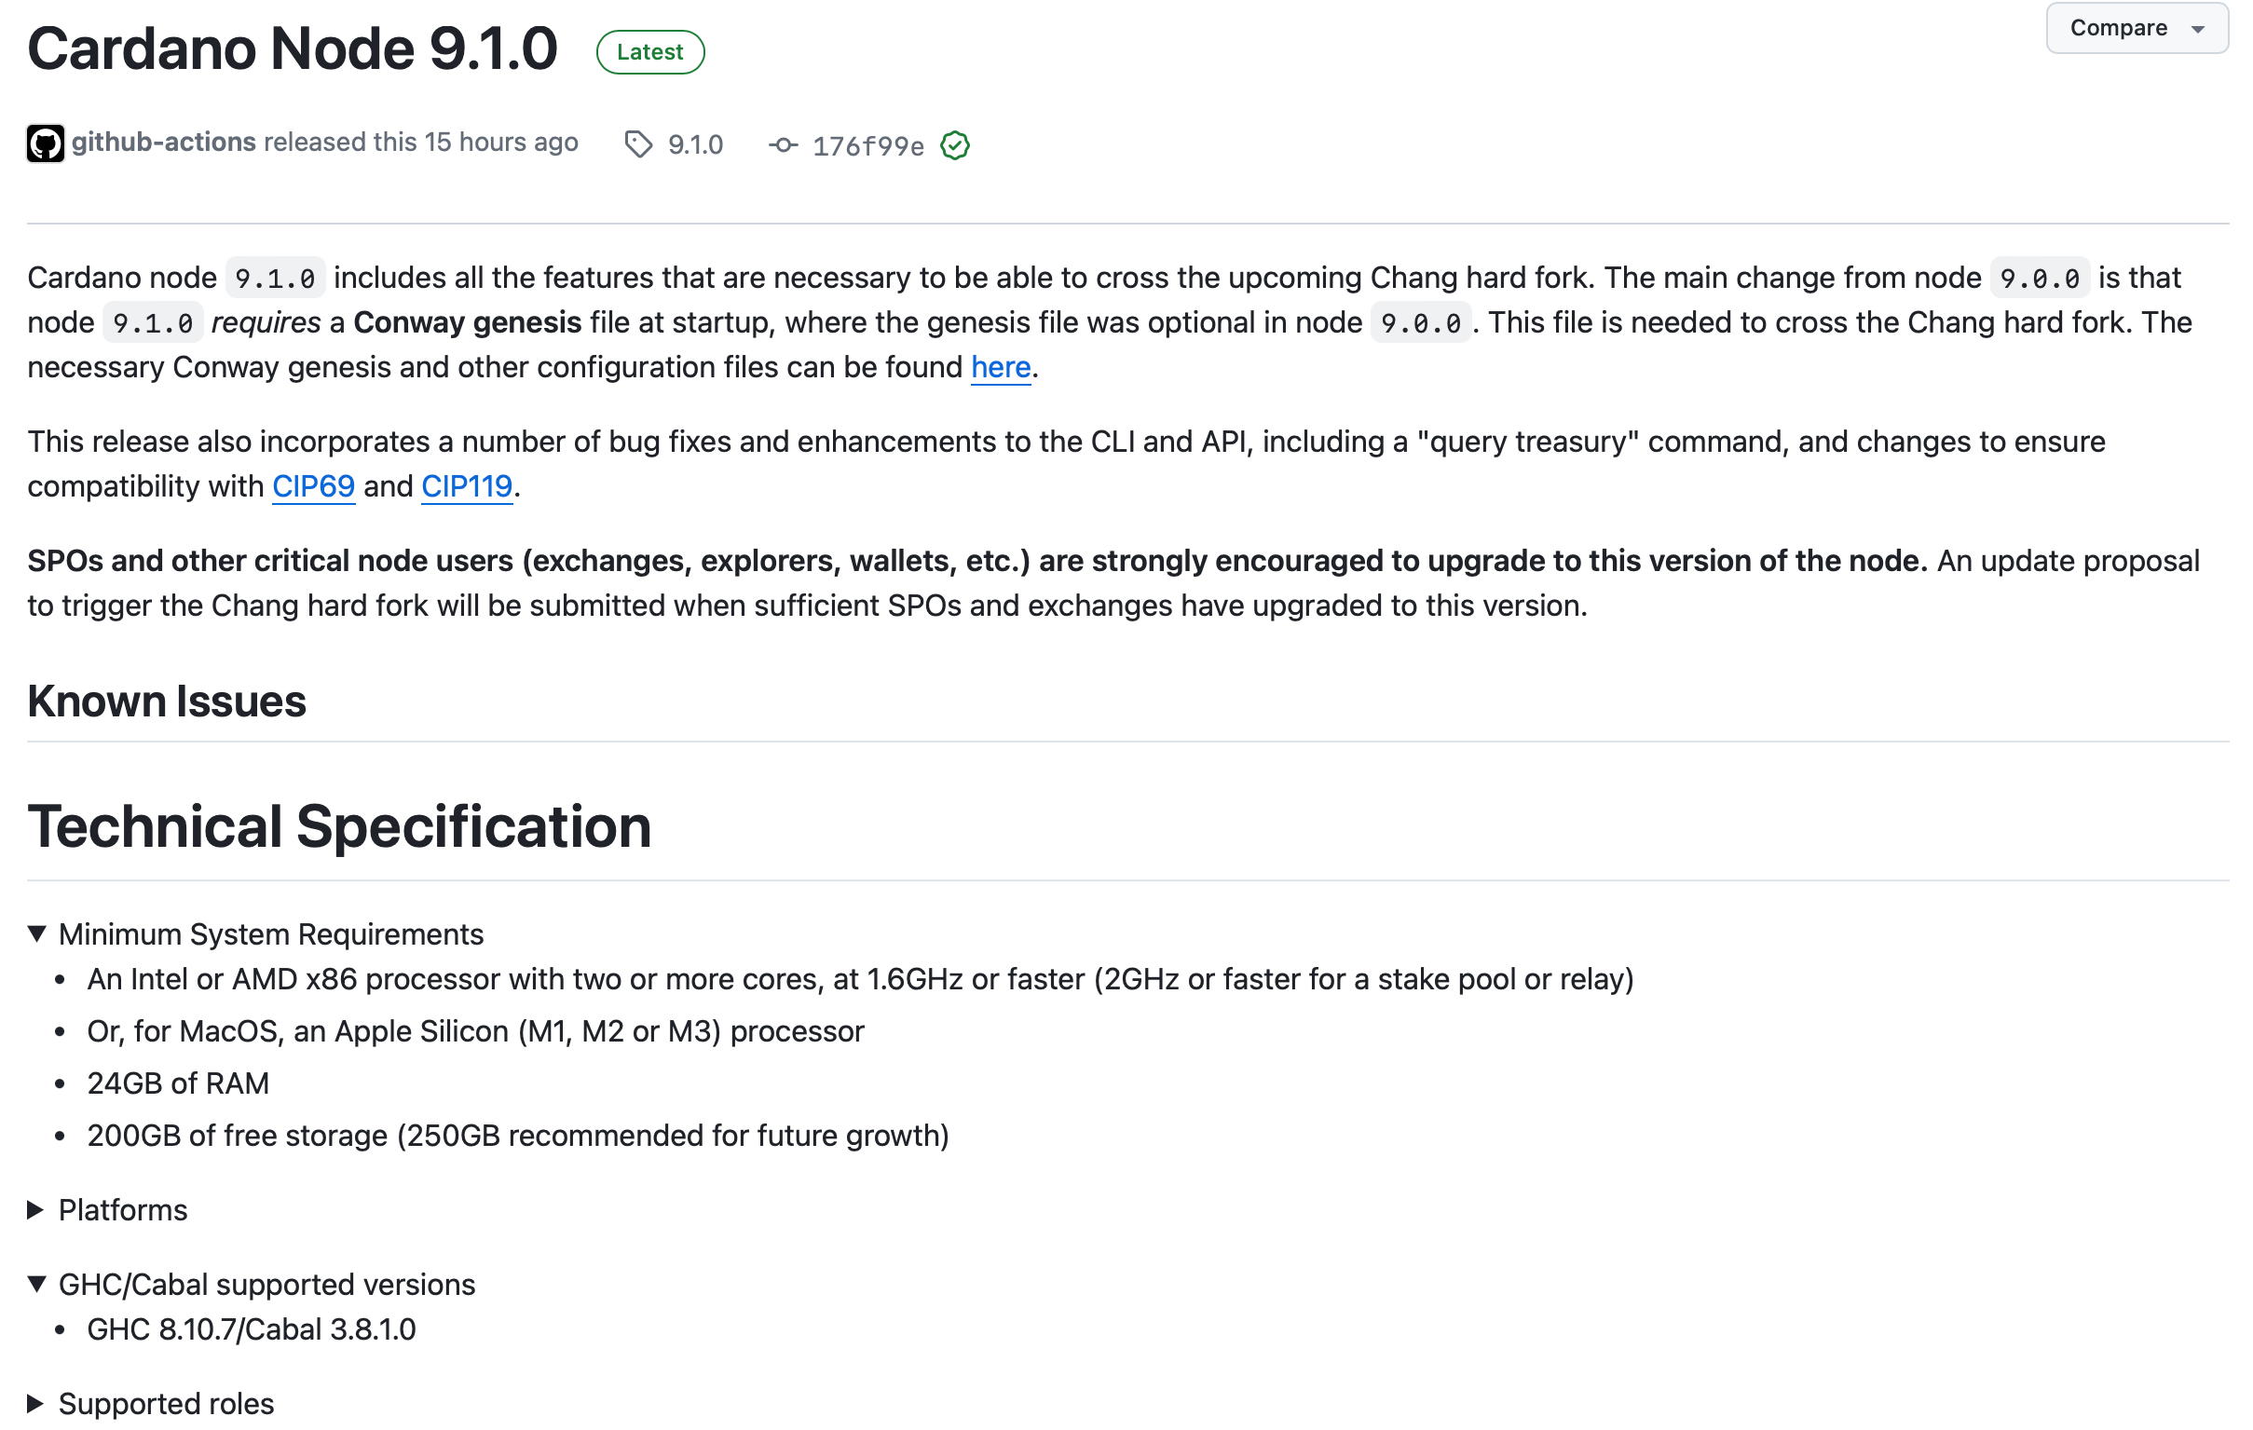Open the 9.1.0 tag link
The image size is (2253, 1430).
(x=695, y=145)
